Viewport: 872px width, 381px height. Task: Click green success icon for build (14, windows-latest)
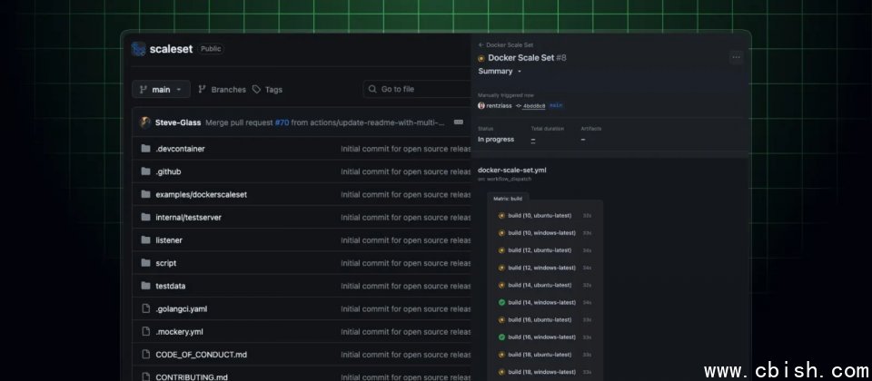click(x=501, y=302)
